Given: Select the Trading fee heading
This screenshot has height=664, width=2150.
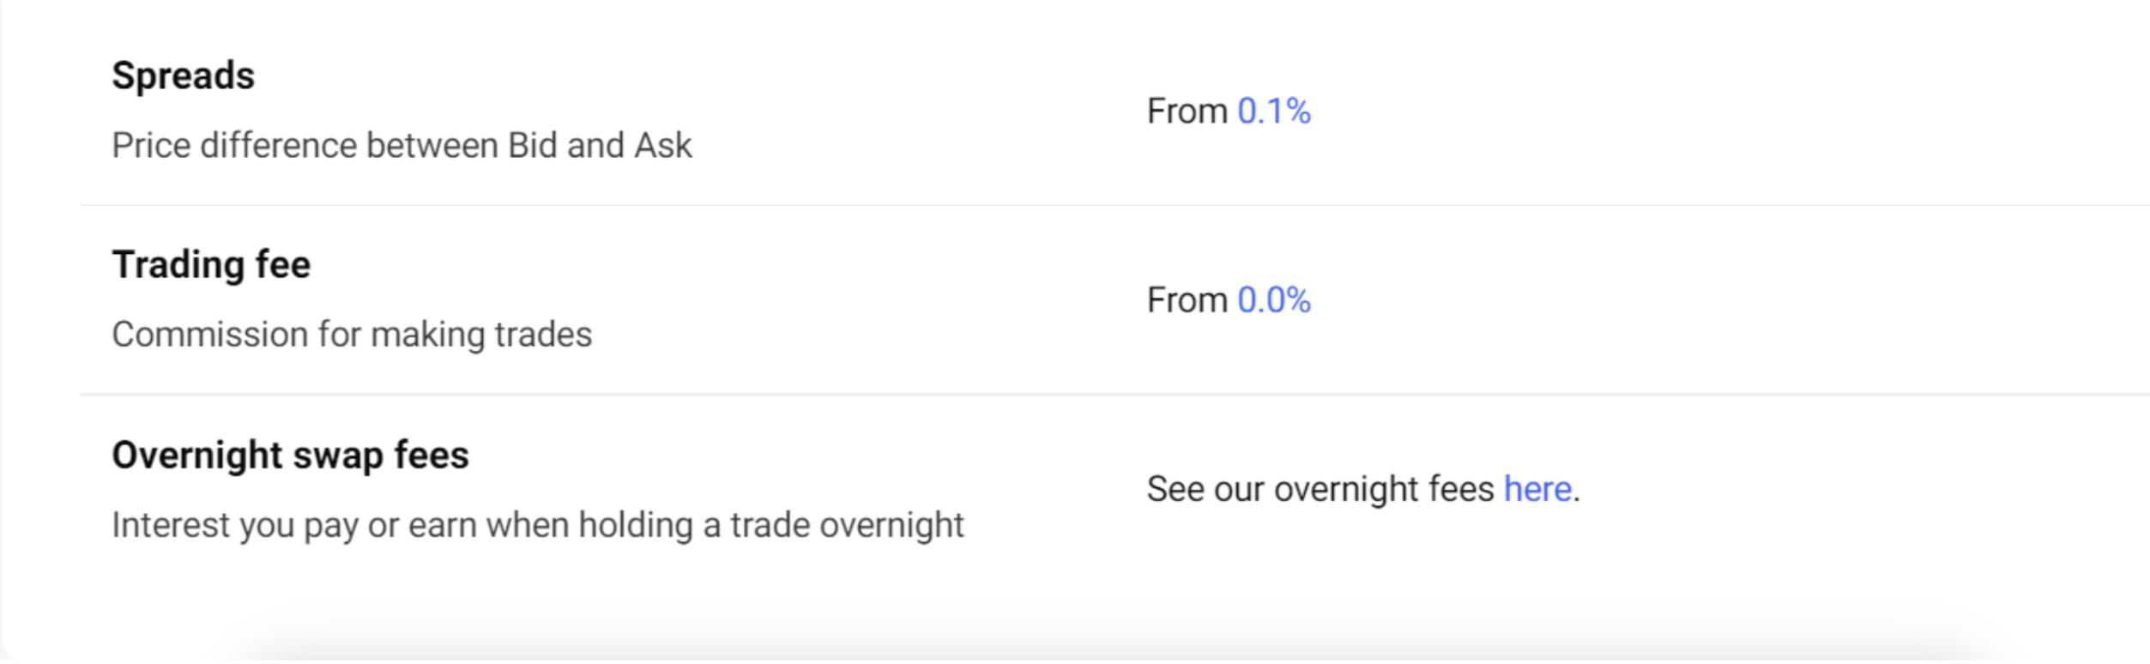Looking at the screenshot, I should [x=211, y=264].
